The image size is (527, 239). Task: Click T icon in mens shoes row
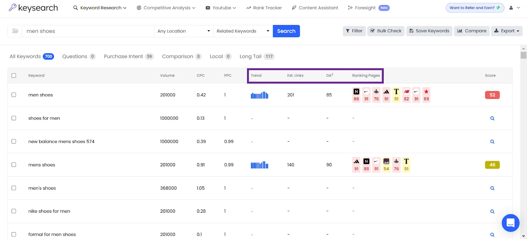pos(406,165)
